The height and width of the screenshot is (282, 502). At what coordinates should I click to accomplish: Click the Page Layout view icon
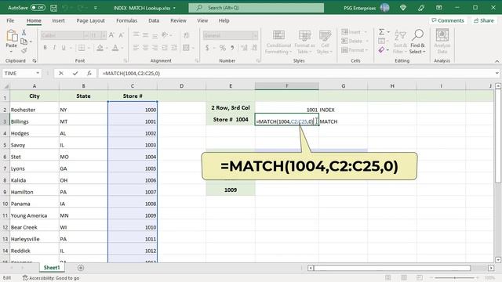[x=404, y=278]
